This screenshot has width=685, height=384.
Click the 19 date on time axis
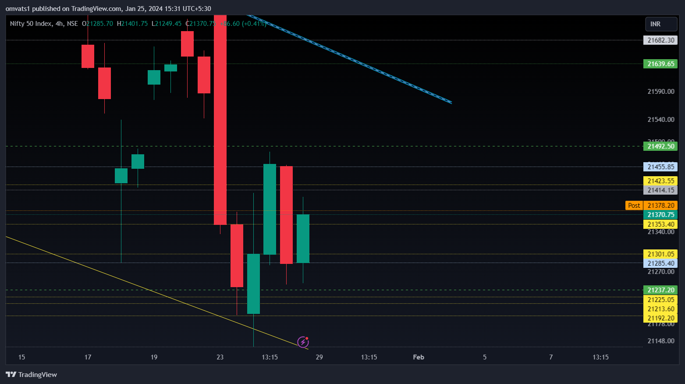(154, 357)
